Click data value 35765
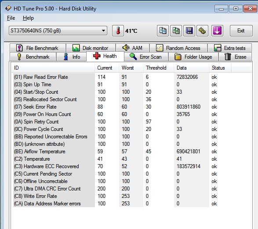Screen dimensions: 258x229 click(183, 114)
